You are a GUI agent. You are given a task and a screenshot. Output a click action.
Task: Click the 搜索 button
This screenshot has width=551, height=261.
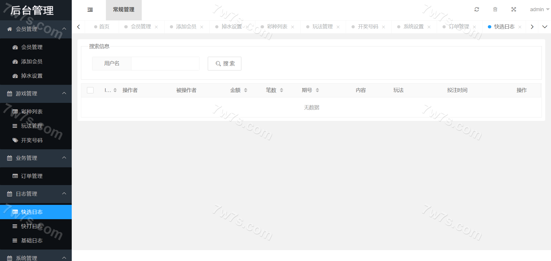(224, 64)
